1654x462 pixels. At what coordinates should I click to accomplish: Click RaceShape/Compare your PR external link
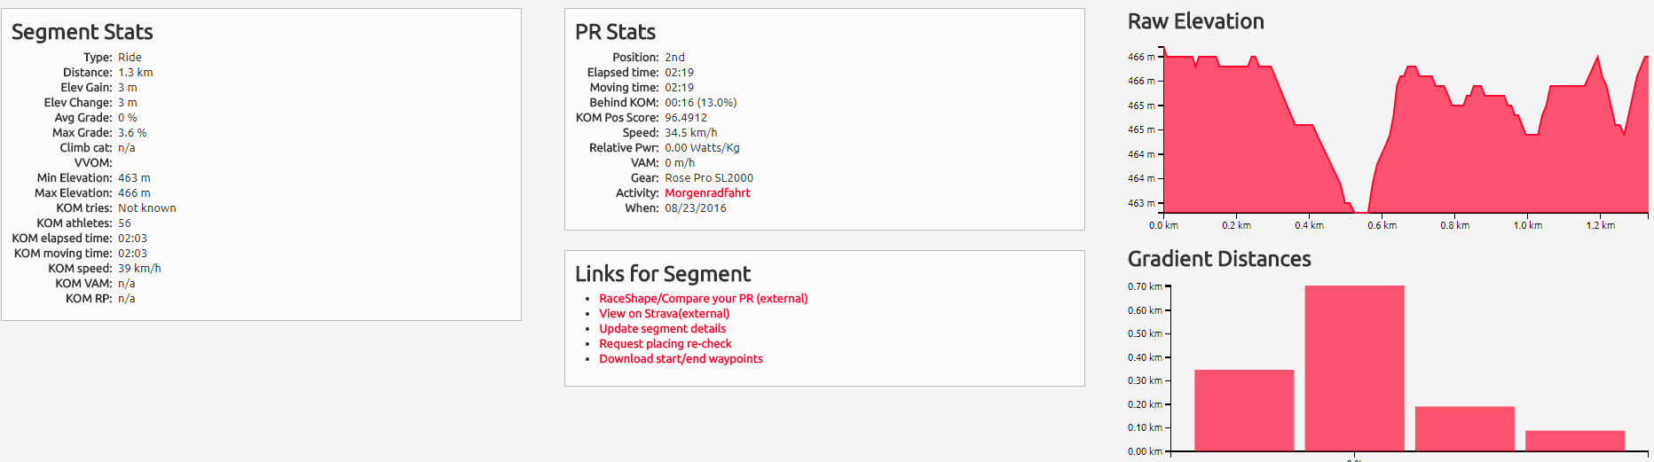(x=703, y=299)
